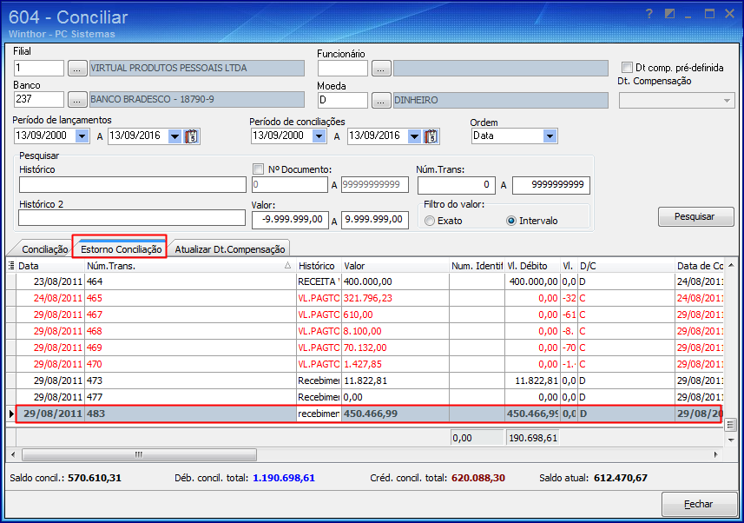Click the Núm.Trans start value field
This screenshot has width=744, height=523.
tap(457, 185)
